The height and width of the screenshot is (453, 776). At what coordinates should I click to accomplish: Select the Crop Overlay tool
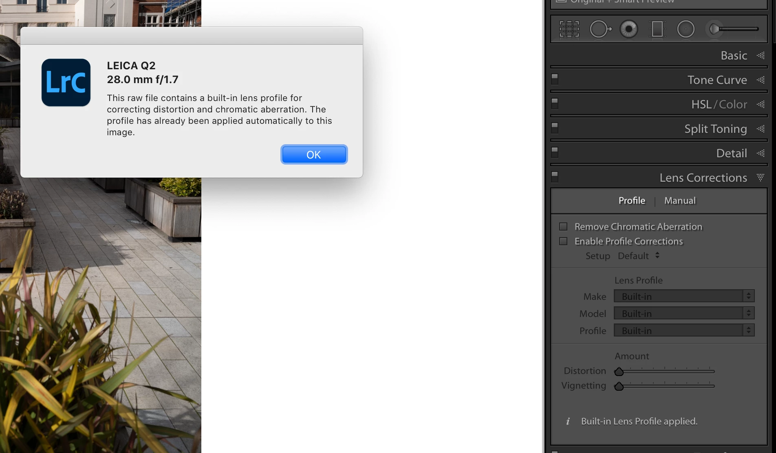point(569,29)
